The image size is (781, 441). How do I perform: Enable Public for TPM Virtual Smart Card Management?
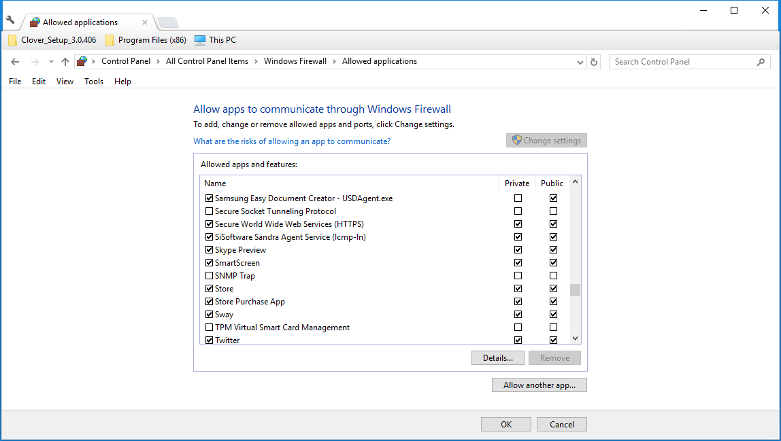coord(553,328)
